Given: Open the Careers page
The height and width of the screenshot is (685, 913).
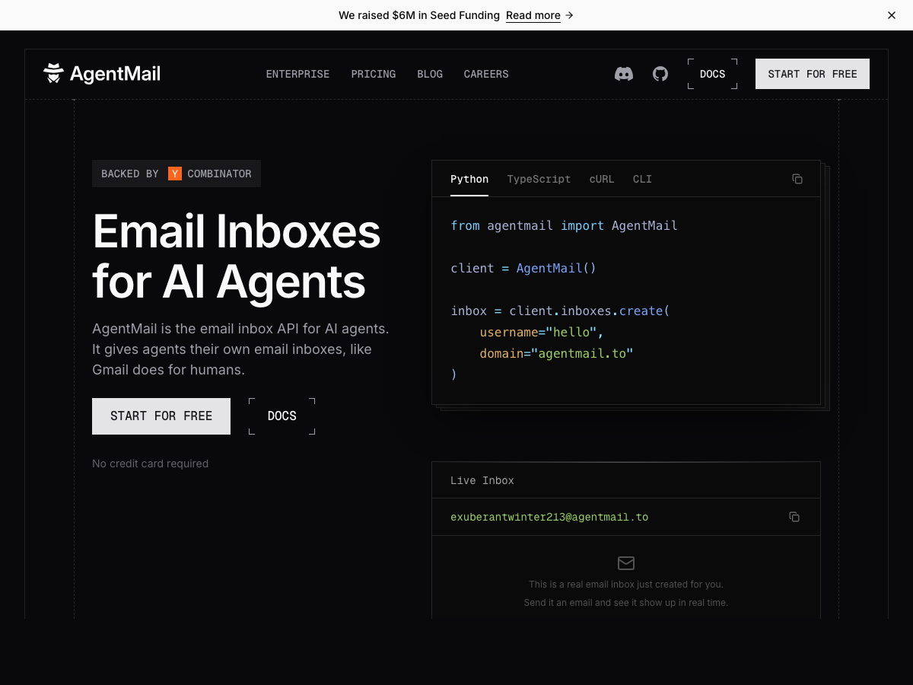Looking at the screenshot, I should tap(486, 74).
